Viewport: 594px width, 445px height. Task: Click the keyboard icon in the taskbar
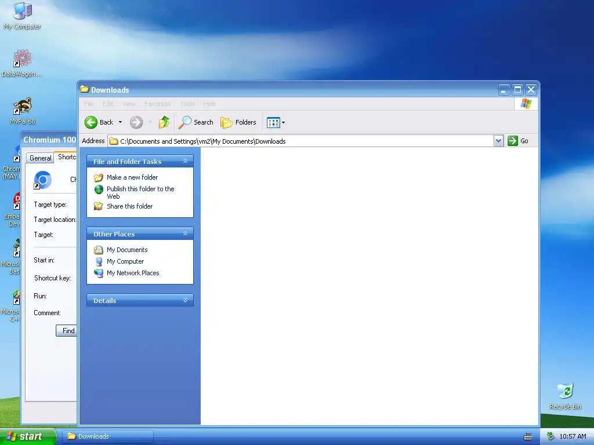(x=528, y=437)
